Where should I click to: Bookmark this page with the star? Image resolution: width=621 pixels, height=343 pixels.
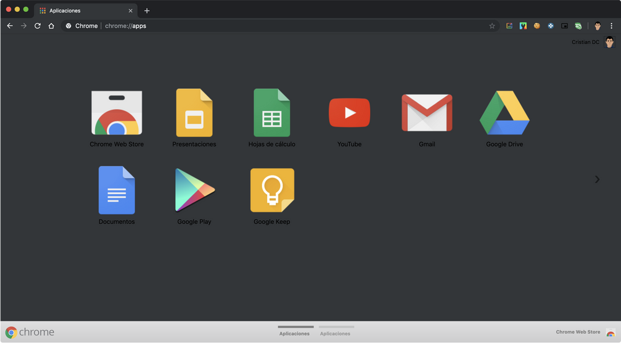pos(492,26)
